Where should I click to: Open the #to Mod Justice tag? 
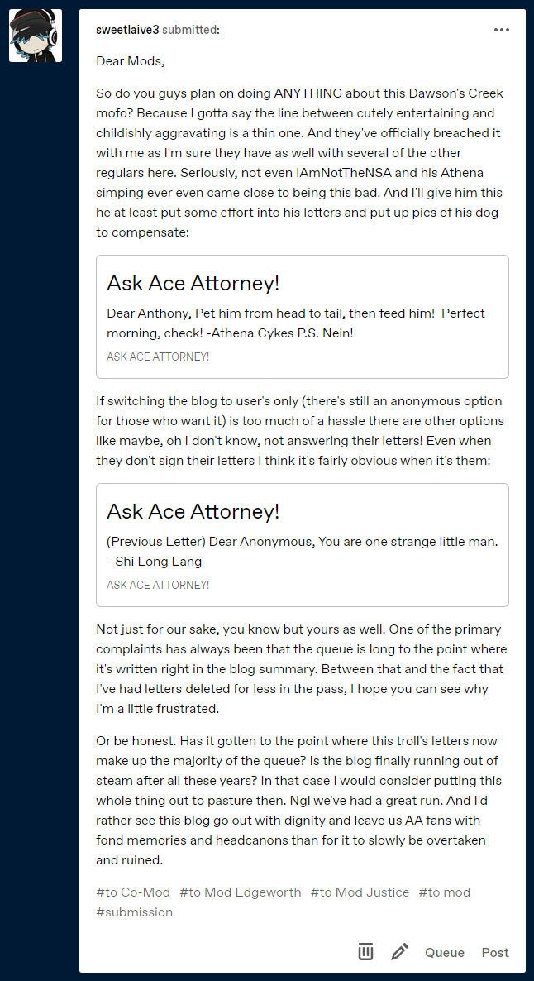coord(360,892)
